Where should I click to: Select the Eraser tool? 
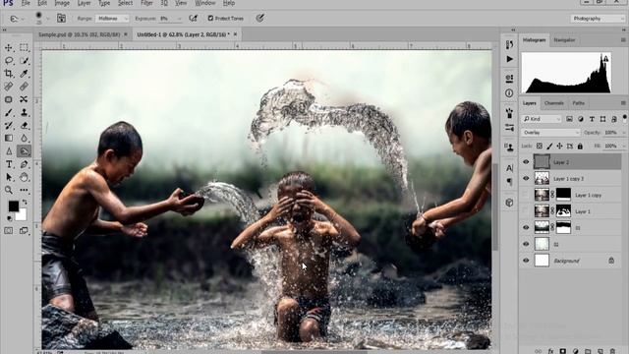pyautogui.click(x=24, y=125)
